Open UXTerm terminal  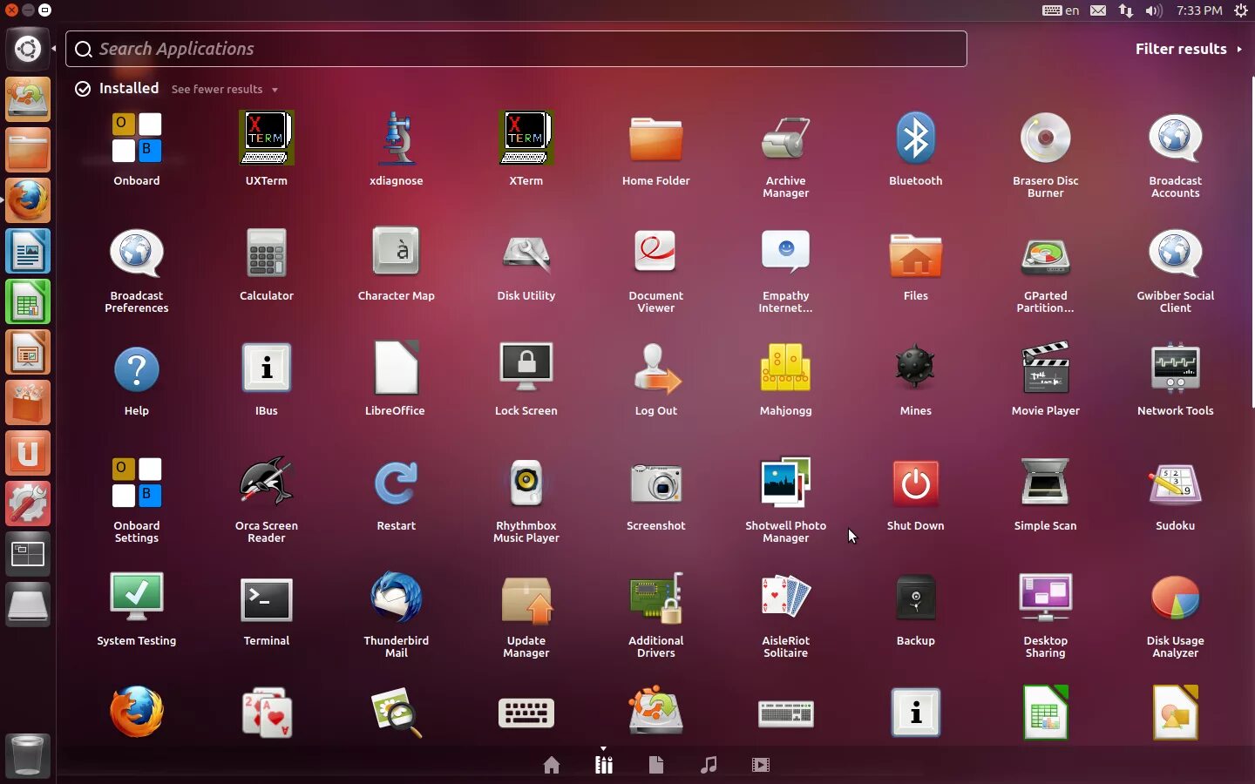pyautogui.click(x=267, y=139)
